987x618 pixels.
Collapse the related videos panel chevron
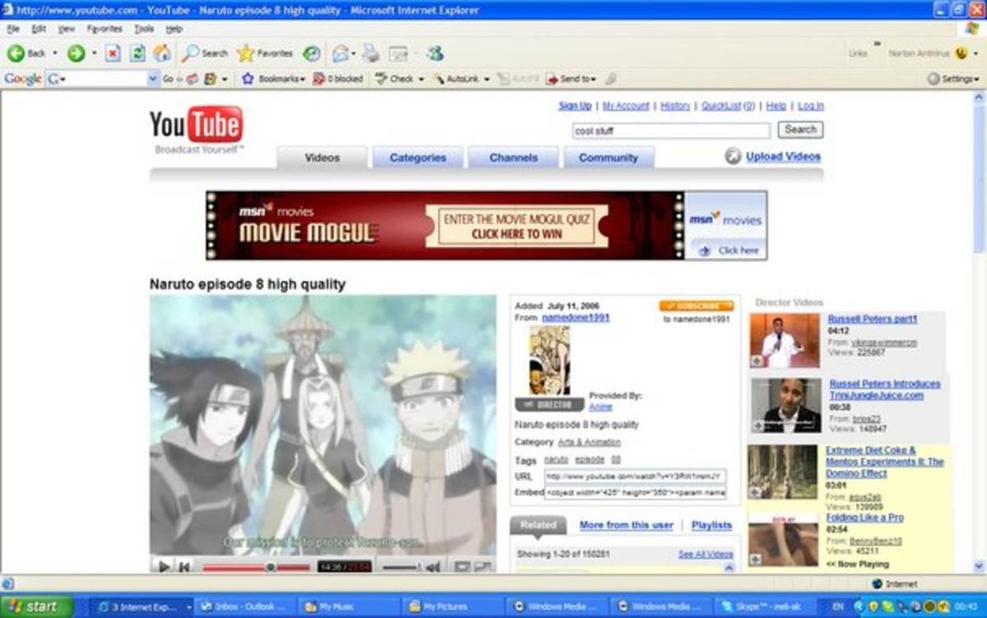click(727, 568)
